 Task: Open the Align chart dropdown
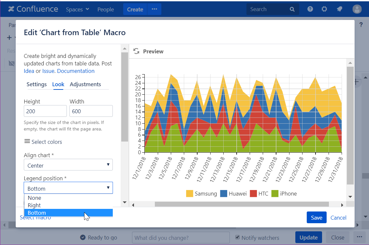click(68, 165)
